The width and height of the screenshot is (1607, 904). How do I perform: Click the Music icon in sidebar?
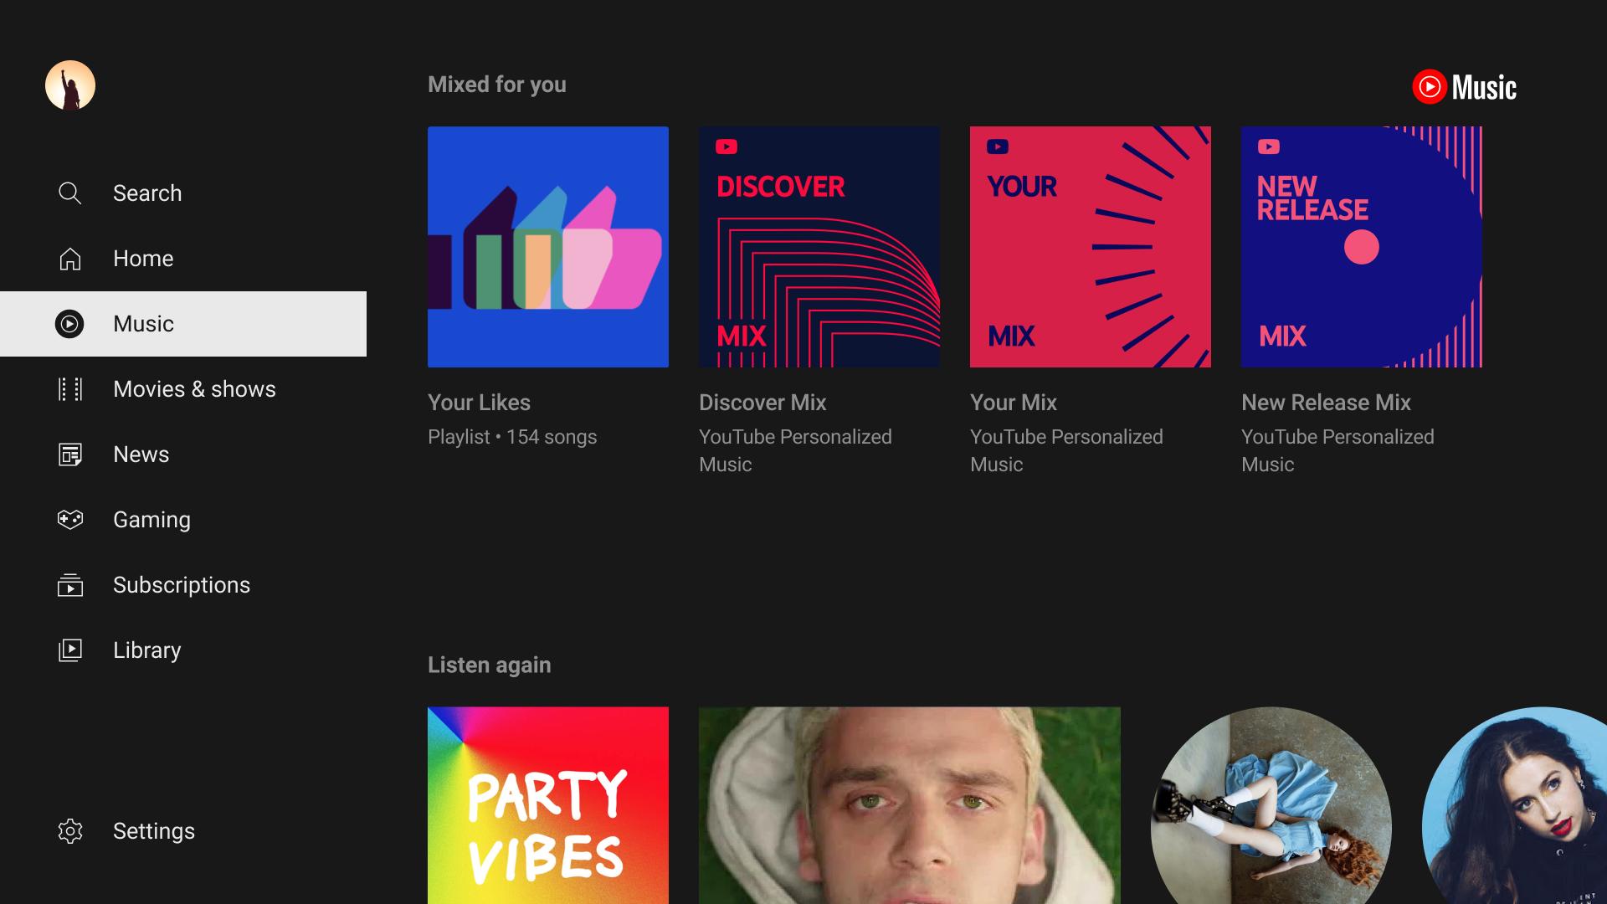70,323
